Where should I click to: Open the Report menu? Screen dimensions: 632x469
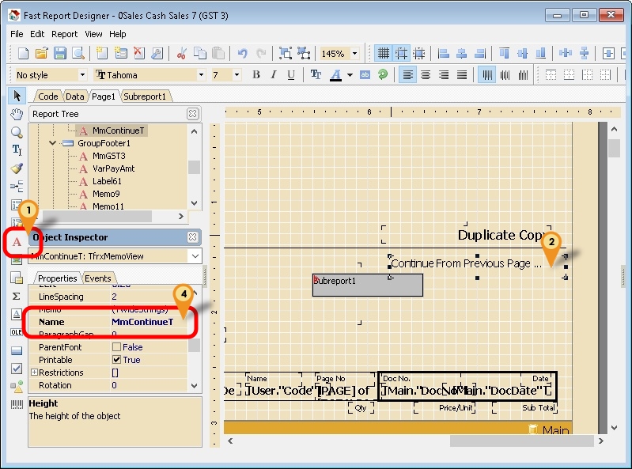click(x=64, y=34)
